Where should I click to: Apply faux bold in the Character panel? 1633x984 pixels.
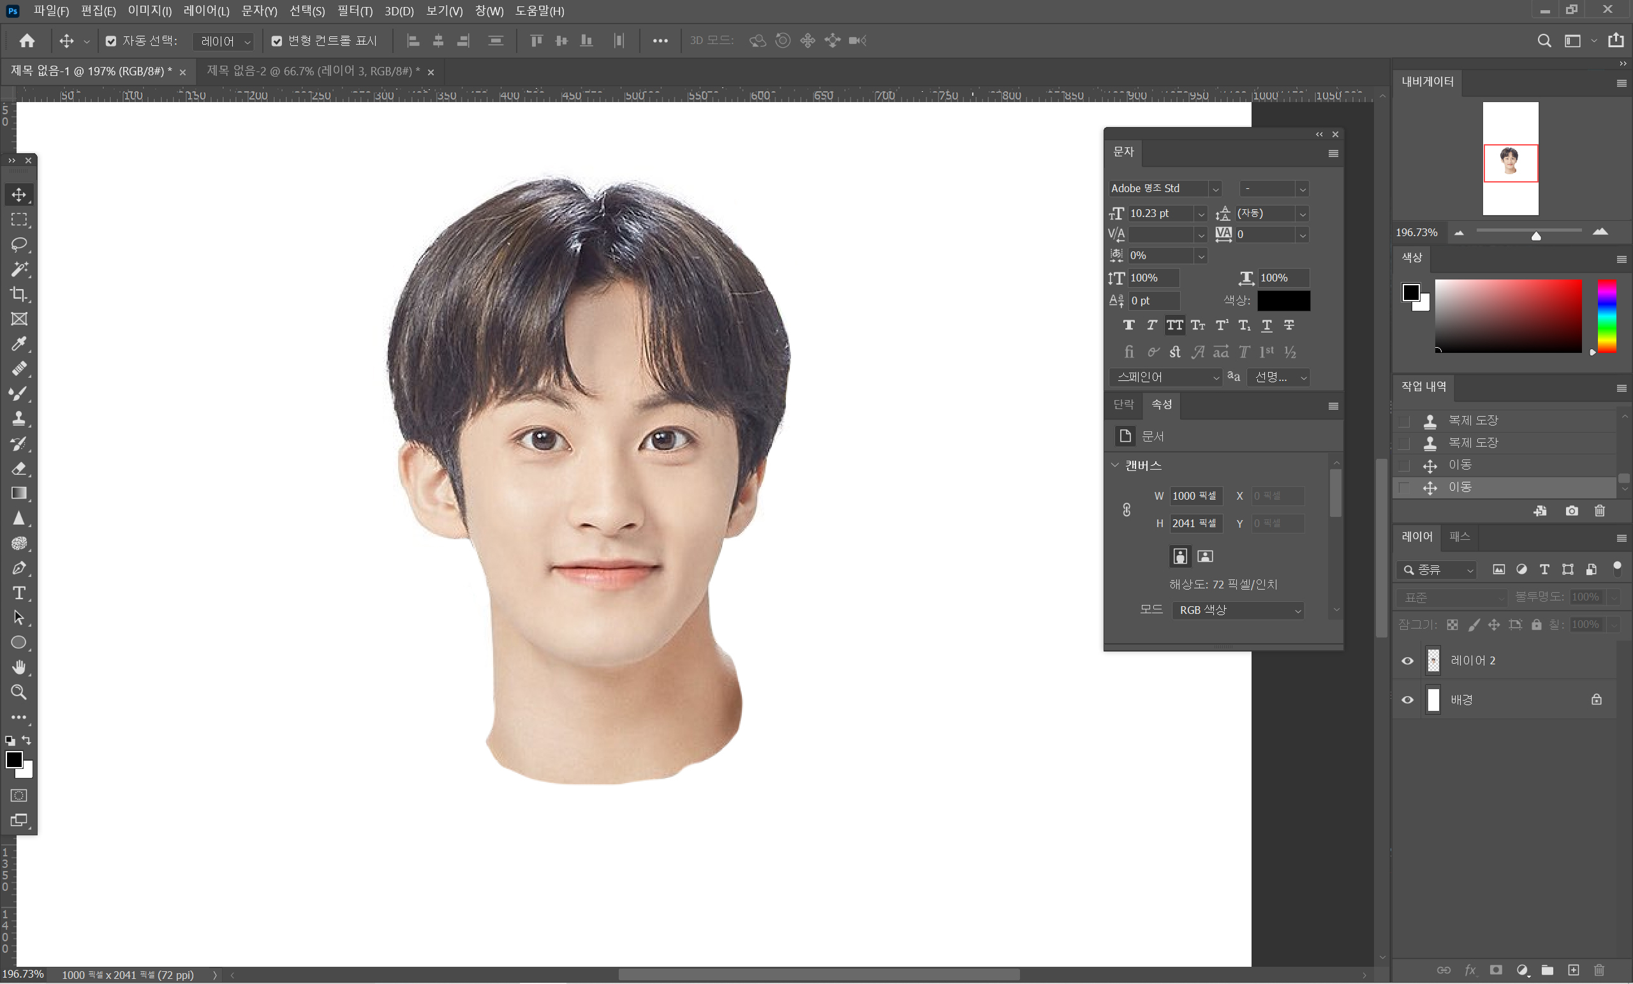coord(1128,325)
